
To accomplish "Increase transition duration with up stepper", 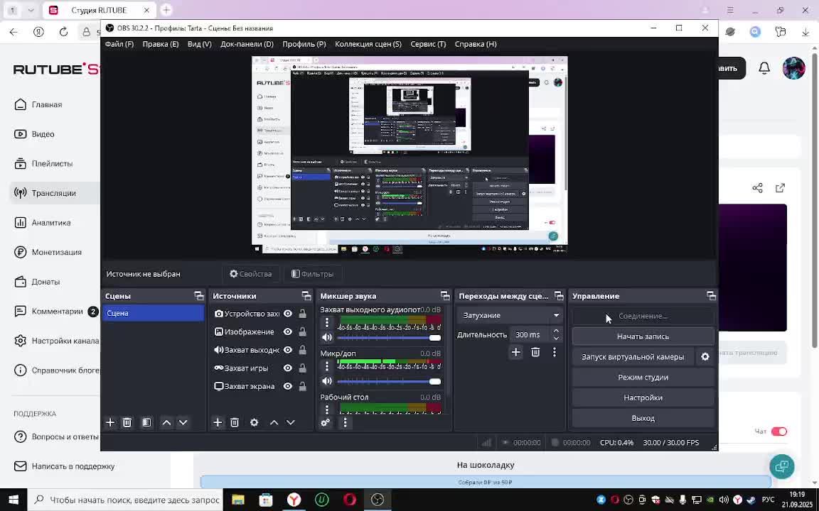I will point(556,331).
